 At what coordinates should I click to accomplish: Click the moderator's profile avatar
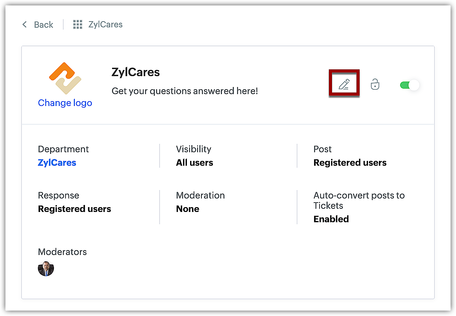click(x=46, y=268)
